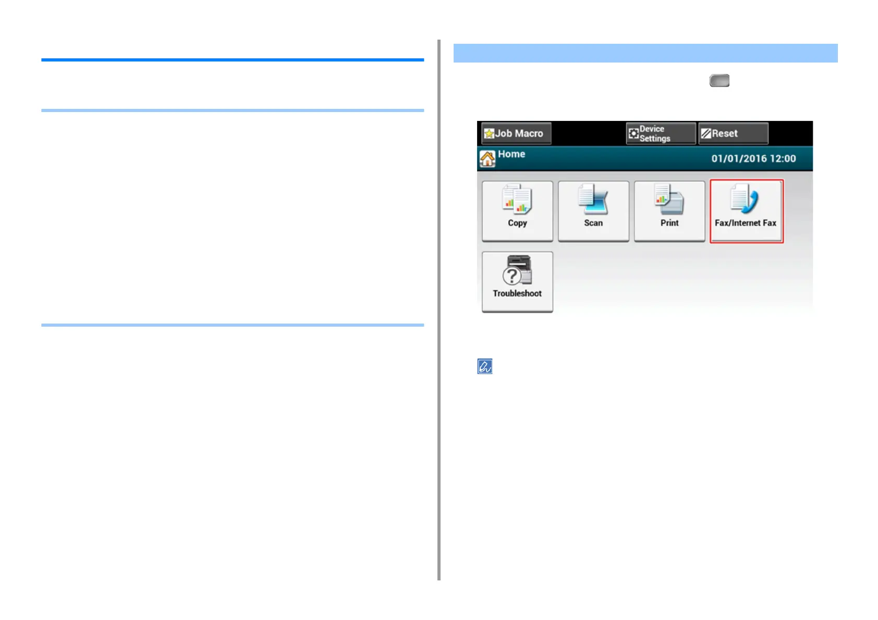Open Fax/Internet Fax
The image size is (878, 620).
click(x=746, y=211)
